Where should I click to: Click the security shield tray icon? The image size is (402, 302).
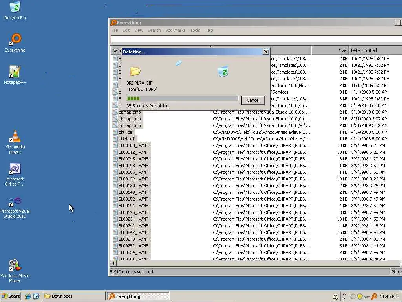[360, 296]
